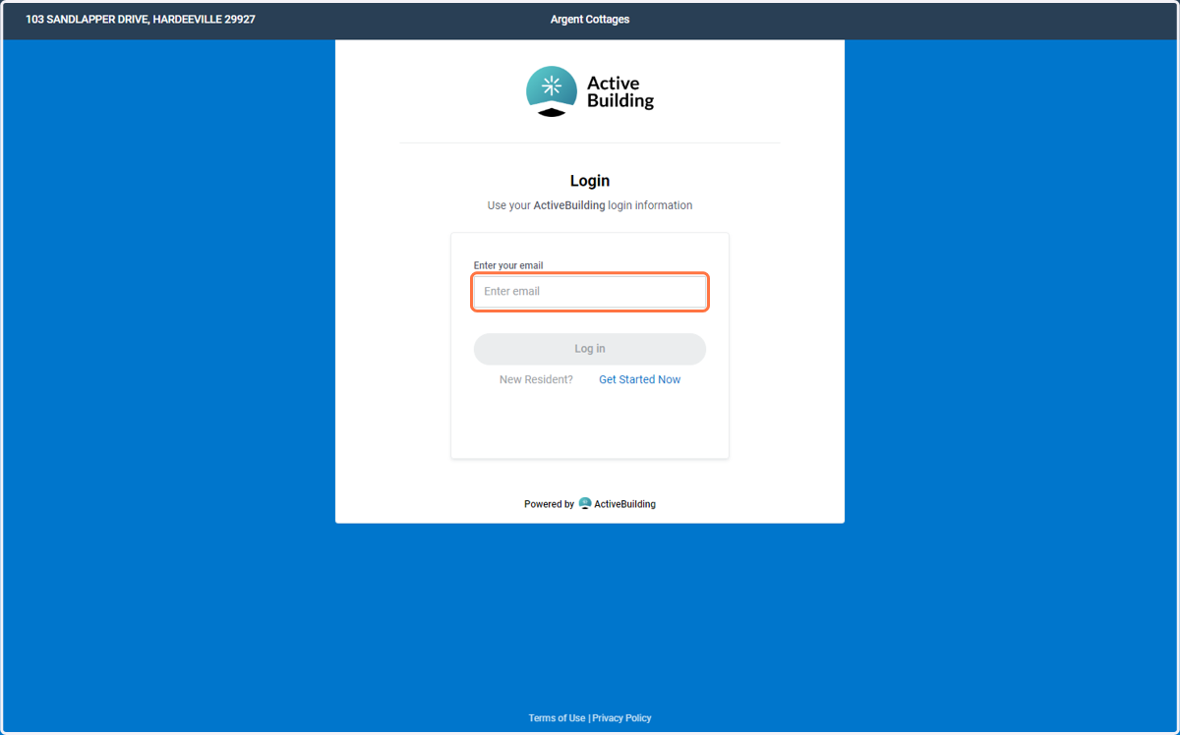Click the 103 Sandlapper Drive address text
This screenshot has width=1180, height=735.
tap(141, 20)
